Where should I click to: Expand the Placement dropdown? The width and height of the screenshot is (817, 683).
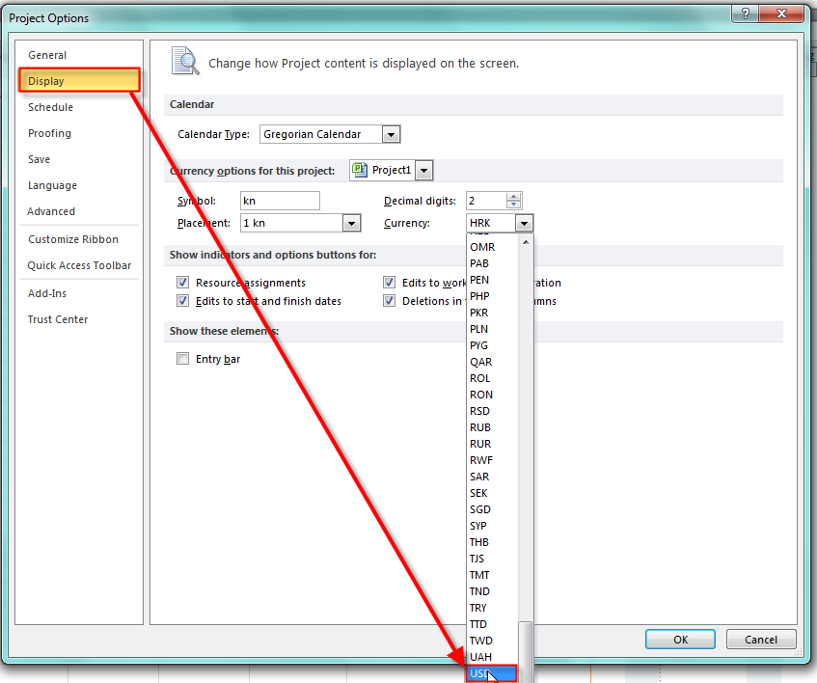click(x=351, y=223)
